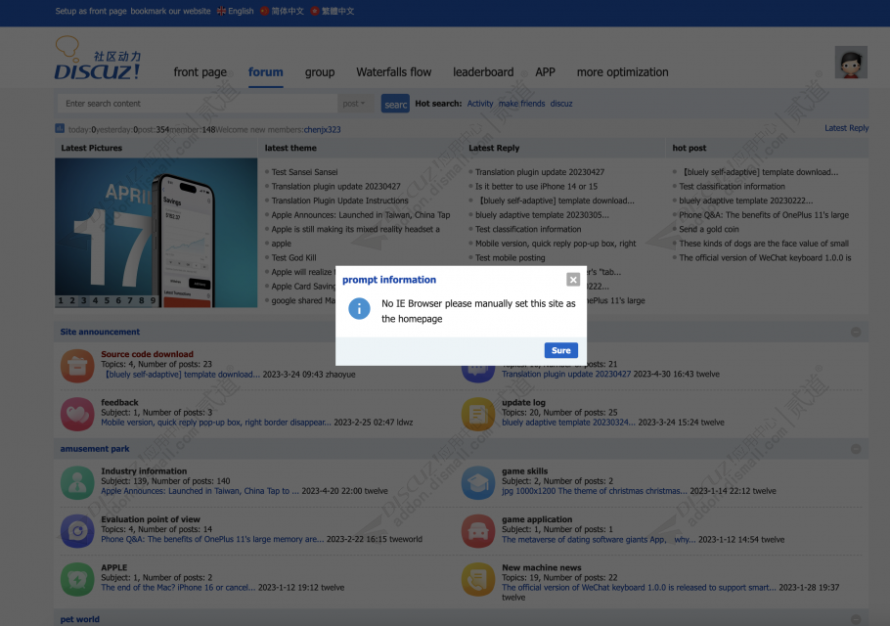
Task: Select English language option
Action: tap(235, 12)
